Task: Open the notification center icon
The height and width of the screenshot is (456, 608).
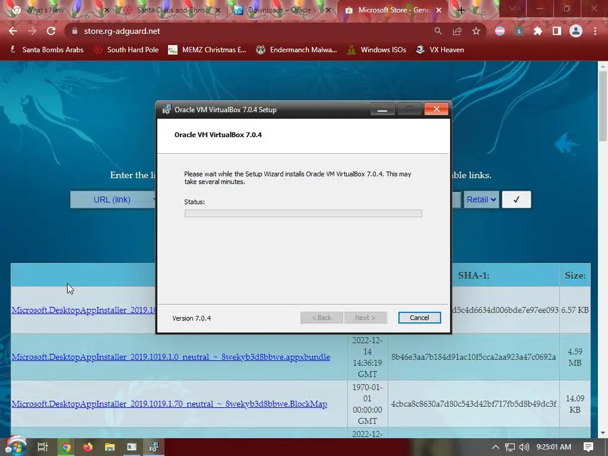Action: click(588, 447)
